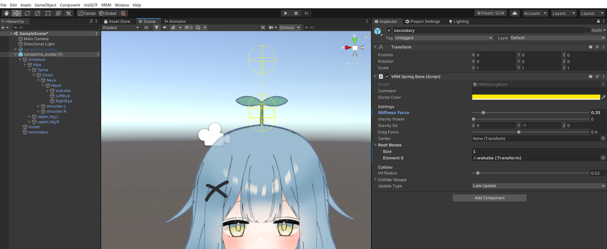This screenshot has height=249, width=607.
Task: Open the Layout dropdown
Action: coord(592,13)
